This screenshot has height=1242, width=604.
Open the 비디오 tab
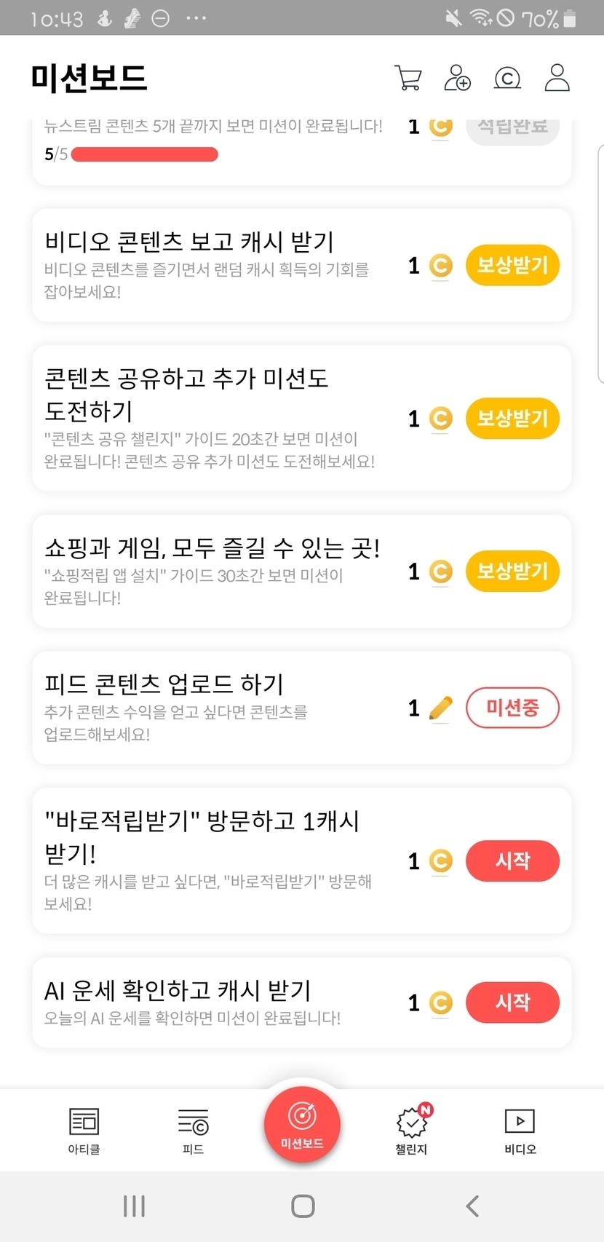pyautogui.click(x=520, y=1130)
